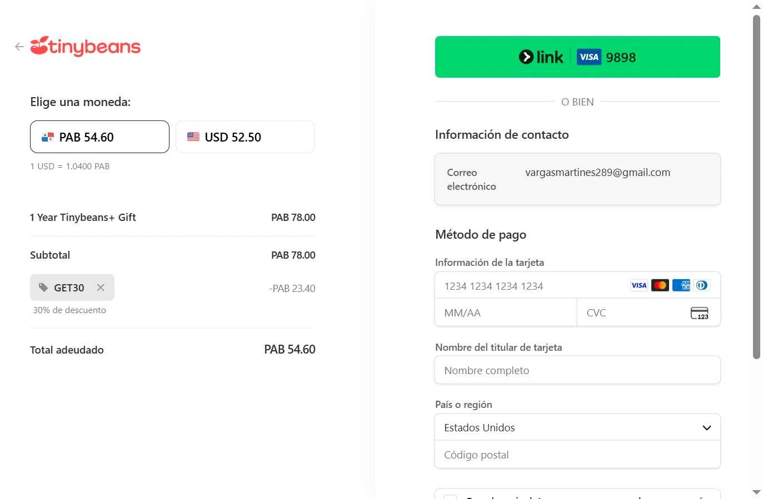The width and height of the screenshot is (763, 499).
Task: Focus the MM/AA expiry field
Action: click(506, 312)
